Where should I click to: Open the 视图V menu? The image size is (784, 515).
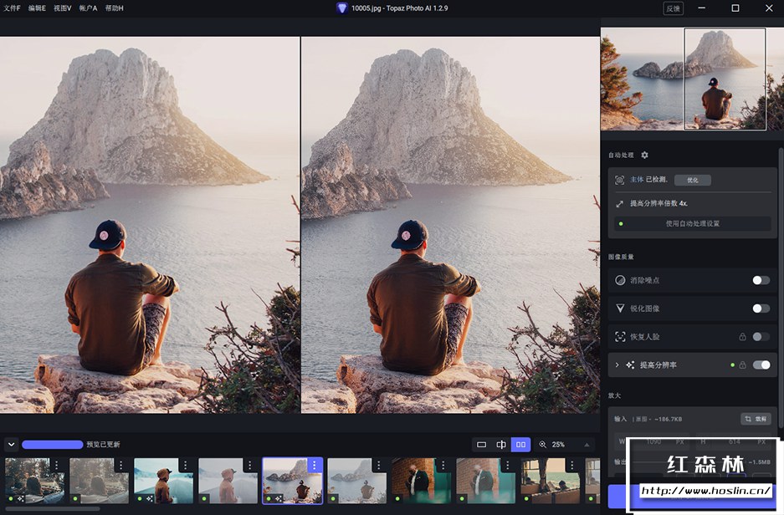pyautogui.click(x=62, y=8)
